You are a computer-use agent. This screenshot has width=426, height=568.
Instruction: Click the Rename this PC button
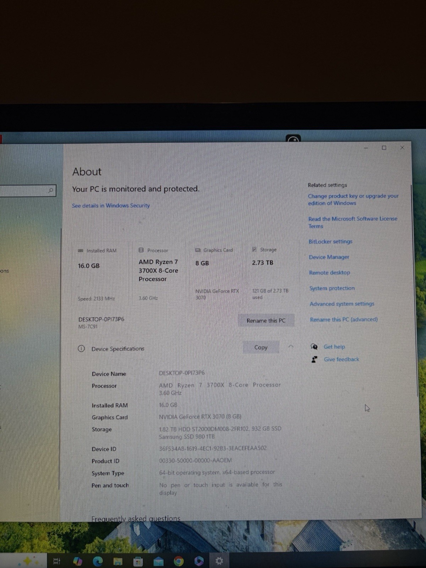point(266,321)
